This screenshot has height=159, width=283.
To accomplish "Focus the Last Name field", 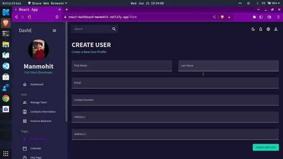I will 229,66.
